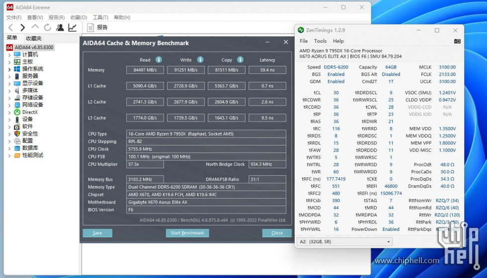Click the tRFC (ns) value 177.7419
This screenshot has width=487, height=278.
(336, 179)
